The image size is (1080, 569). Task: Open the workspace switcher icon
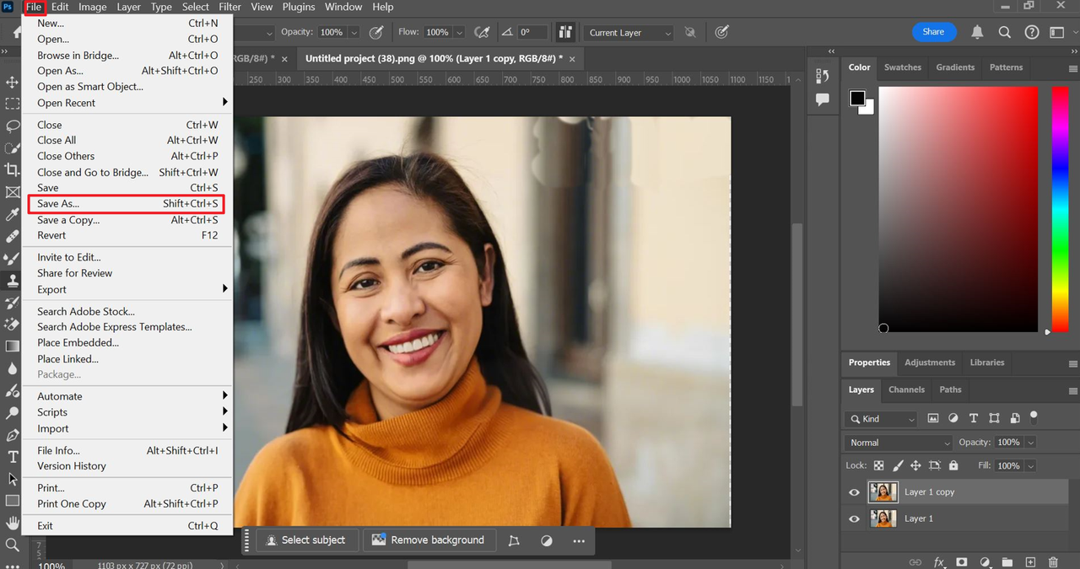1057,32
